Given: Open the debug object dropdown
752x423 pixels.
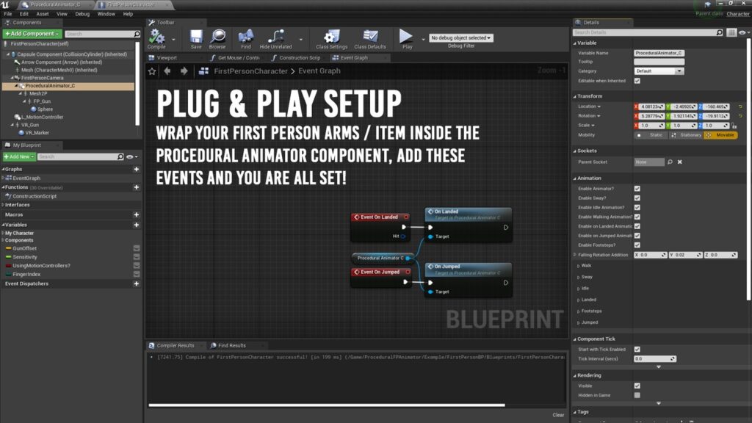Looking at the screenshot, I should click(461, 38).
